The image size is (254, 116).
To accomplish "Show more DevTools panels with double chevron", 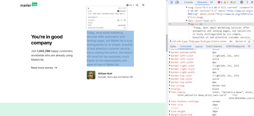I will [x=211, y=2].
